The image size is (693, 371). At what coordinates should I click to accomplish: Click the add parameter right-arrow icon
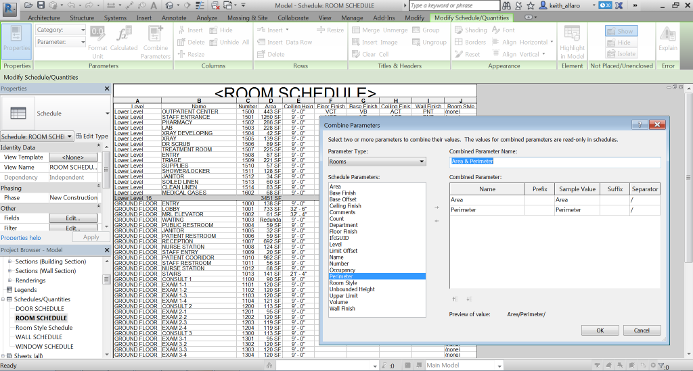[437, 207]
